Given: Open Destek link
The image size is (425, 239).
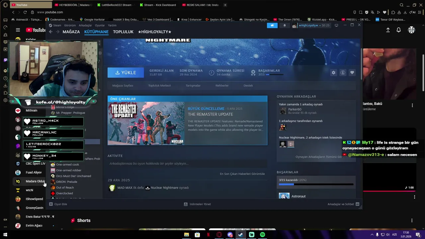Looking at the screenshot, I should point(248,86).
